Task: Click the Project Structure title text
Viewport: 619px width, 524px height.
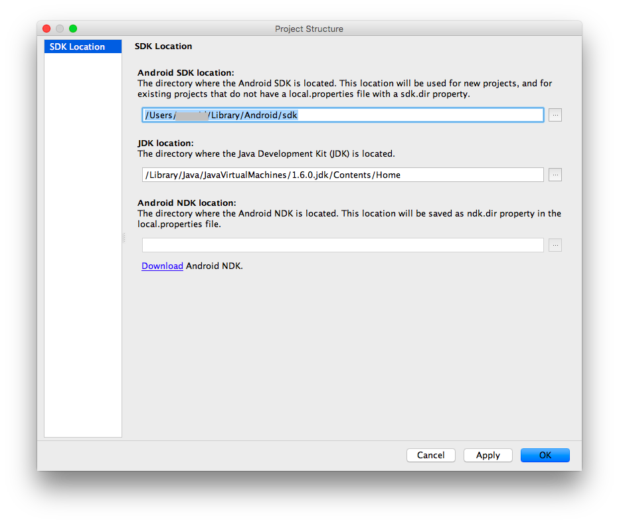Action: pos(309,29)
